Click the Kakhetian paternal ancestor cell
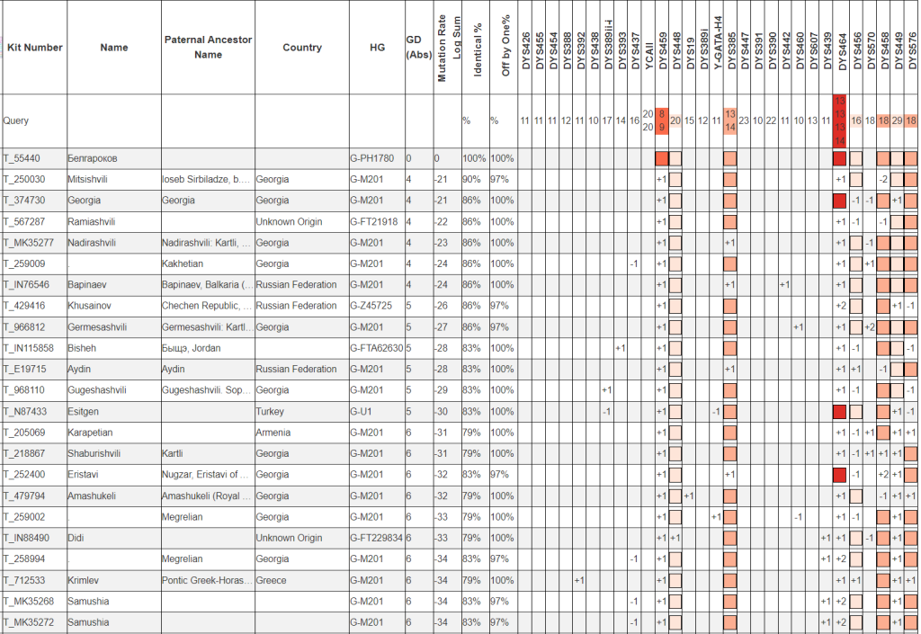The width and height of the screenshot is (921, 634). [183, 263]
